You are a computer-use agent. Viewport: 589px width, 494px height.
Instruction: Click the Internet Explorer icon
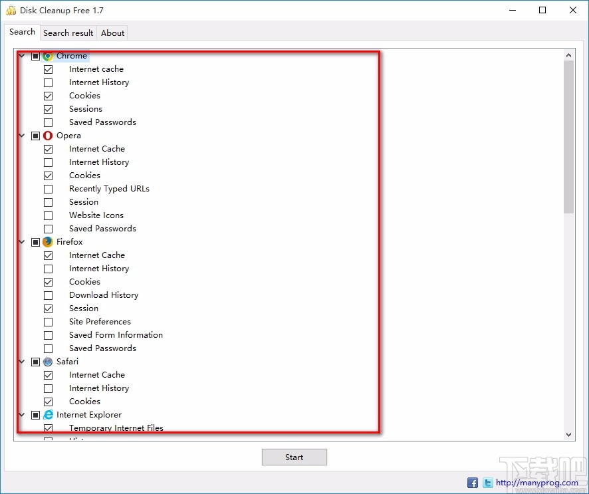(47, 414)
